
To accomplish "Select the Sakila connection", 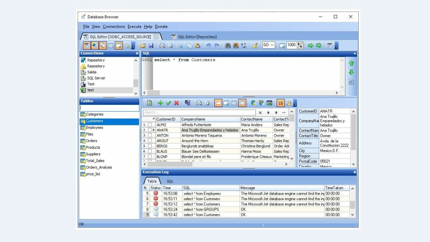I will click(x=92, y=72).
